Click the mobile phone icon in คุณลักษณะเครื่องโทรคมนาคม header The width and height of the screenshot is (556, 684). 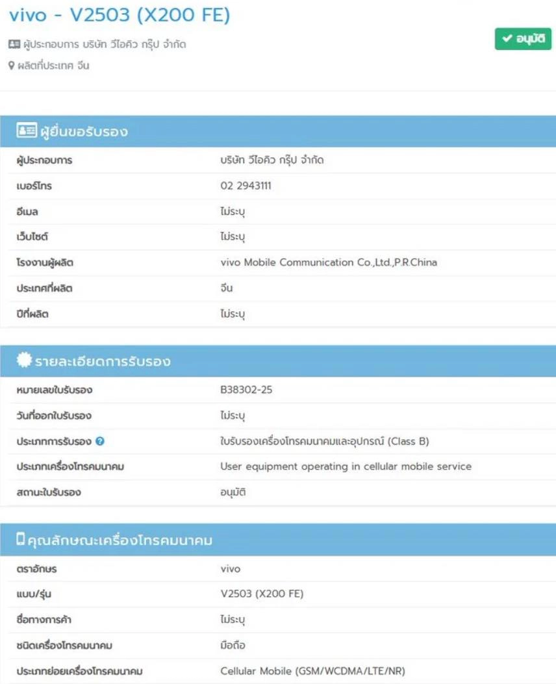(x=21, y=538)
